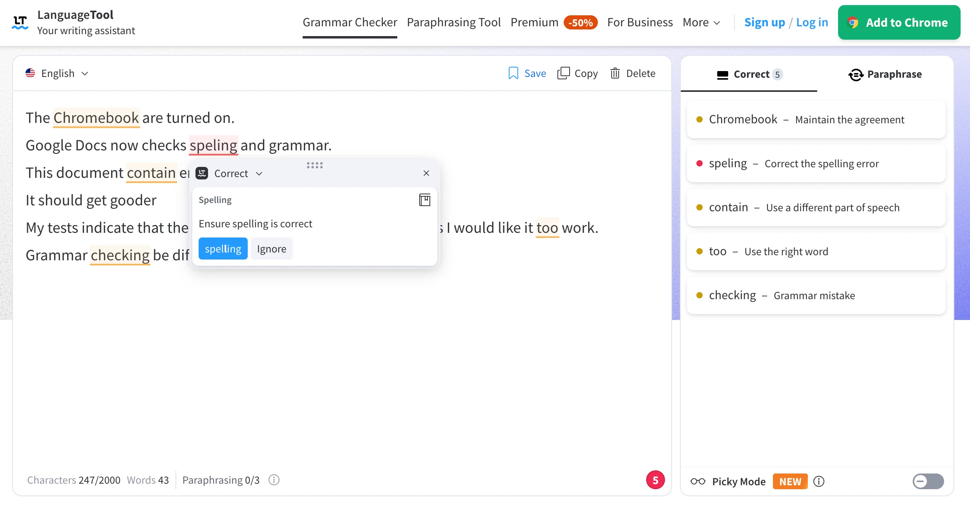Click the LT icon in Correct popup

pos(202,173)
